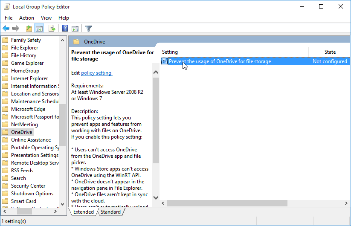The image size is (351, 226).
Task: Open the View menu
Action: click(x=46, y=18)
